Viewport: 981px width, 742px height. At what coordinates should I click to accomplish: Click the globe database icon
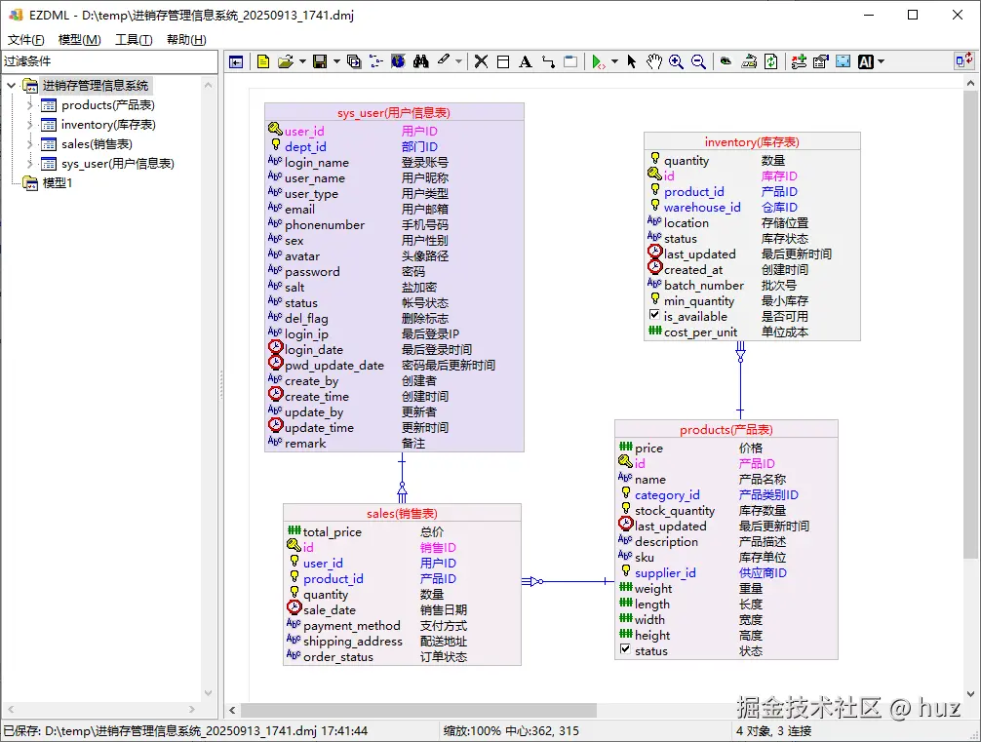click(x=398, y=61)
